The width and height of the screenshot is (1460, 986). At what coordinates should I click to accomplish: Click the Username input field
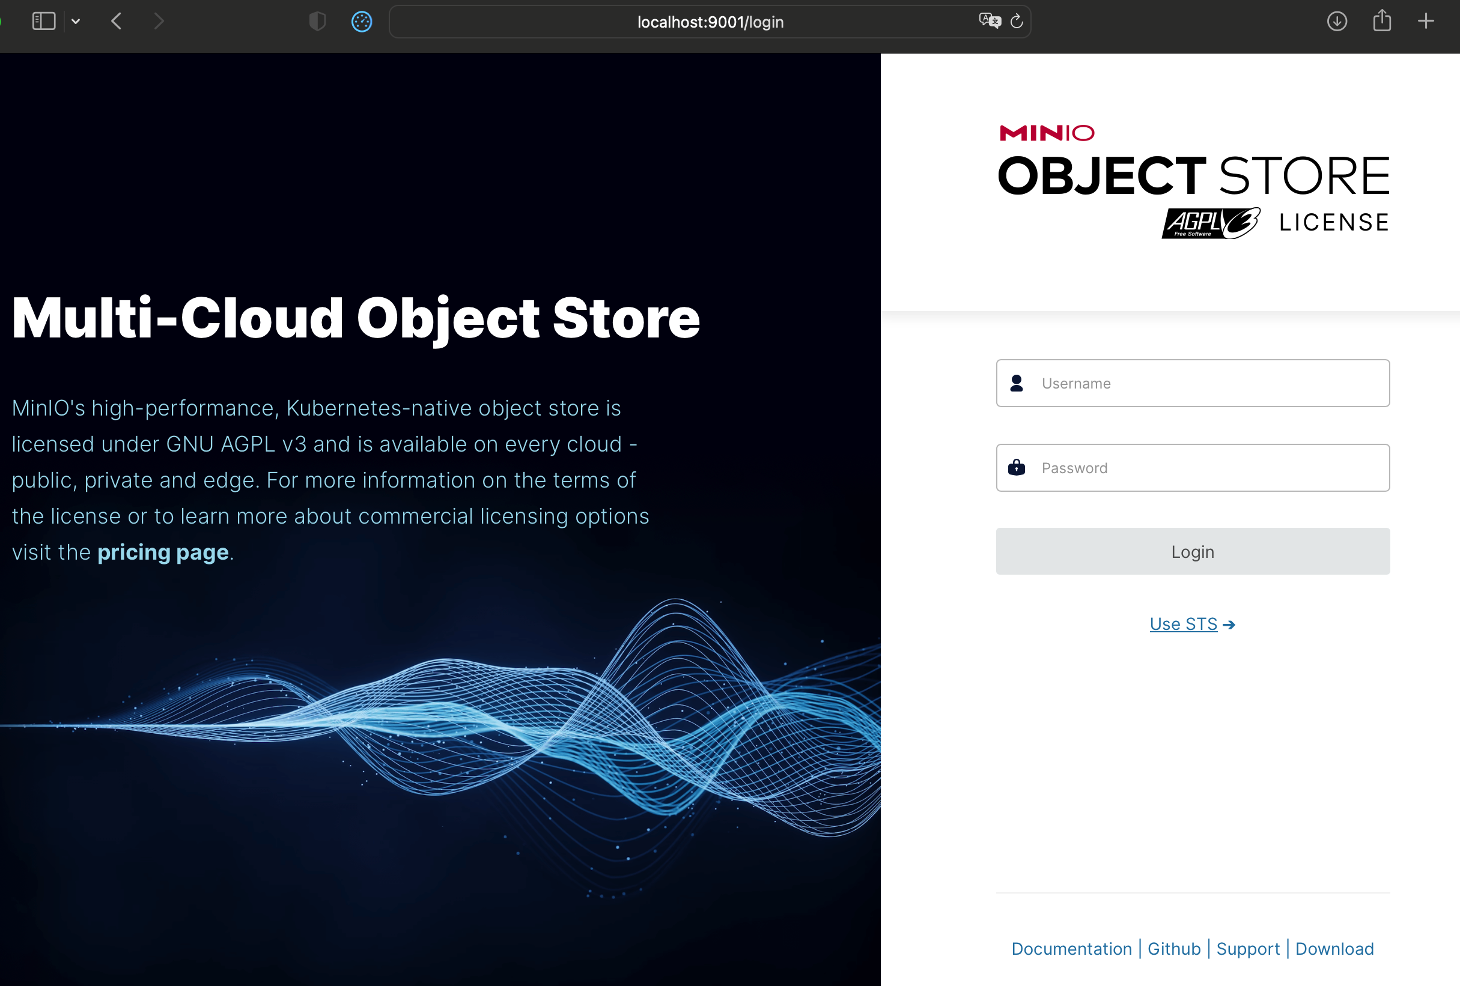coord(1193,383)
